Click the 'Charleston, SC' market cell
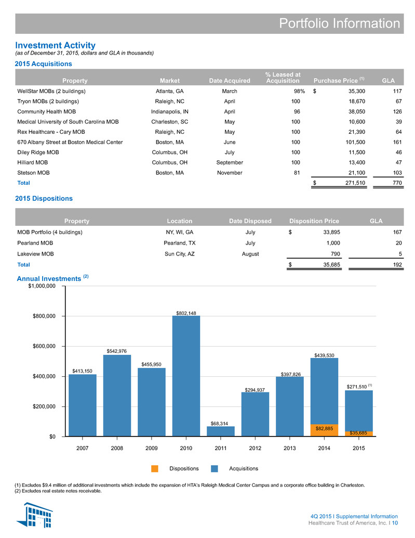 tap(170, 122)
